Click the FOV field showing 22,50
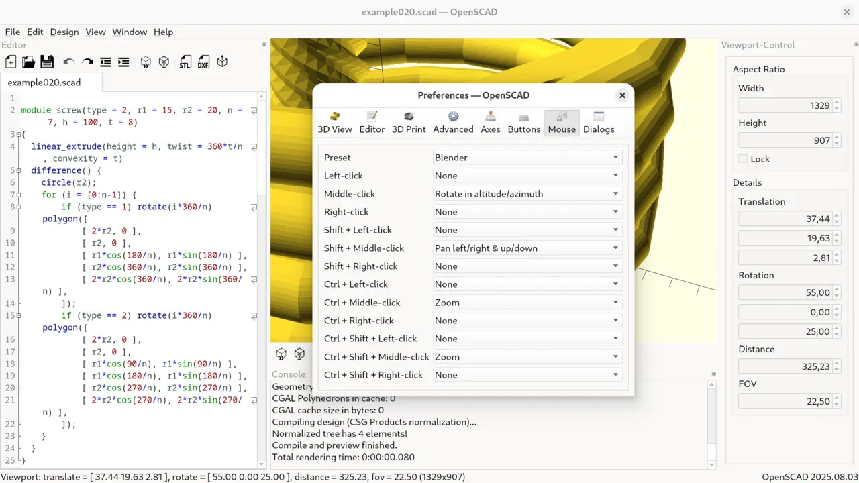The width and height of the screenshot is (859, 483). coord(789,401)
